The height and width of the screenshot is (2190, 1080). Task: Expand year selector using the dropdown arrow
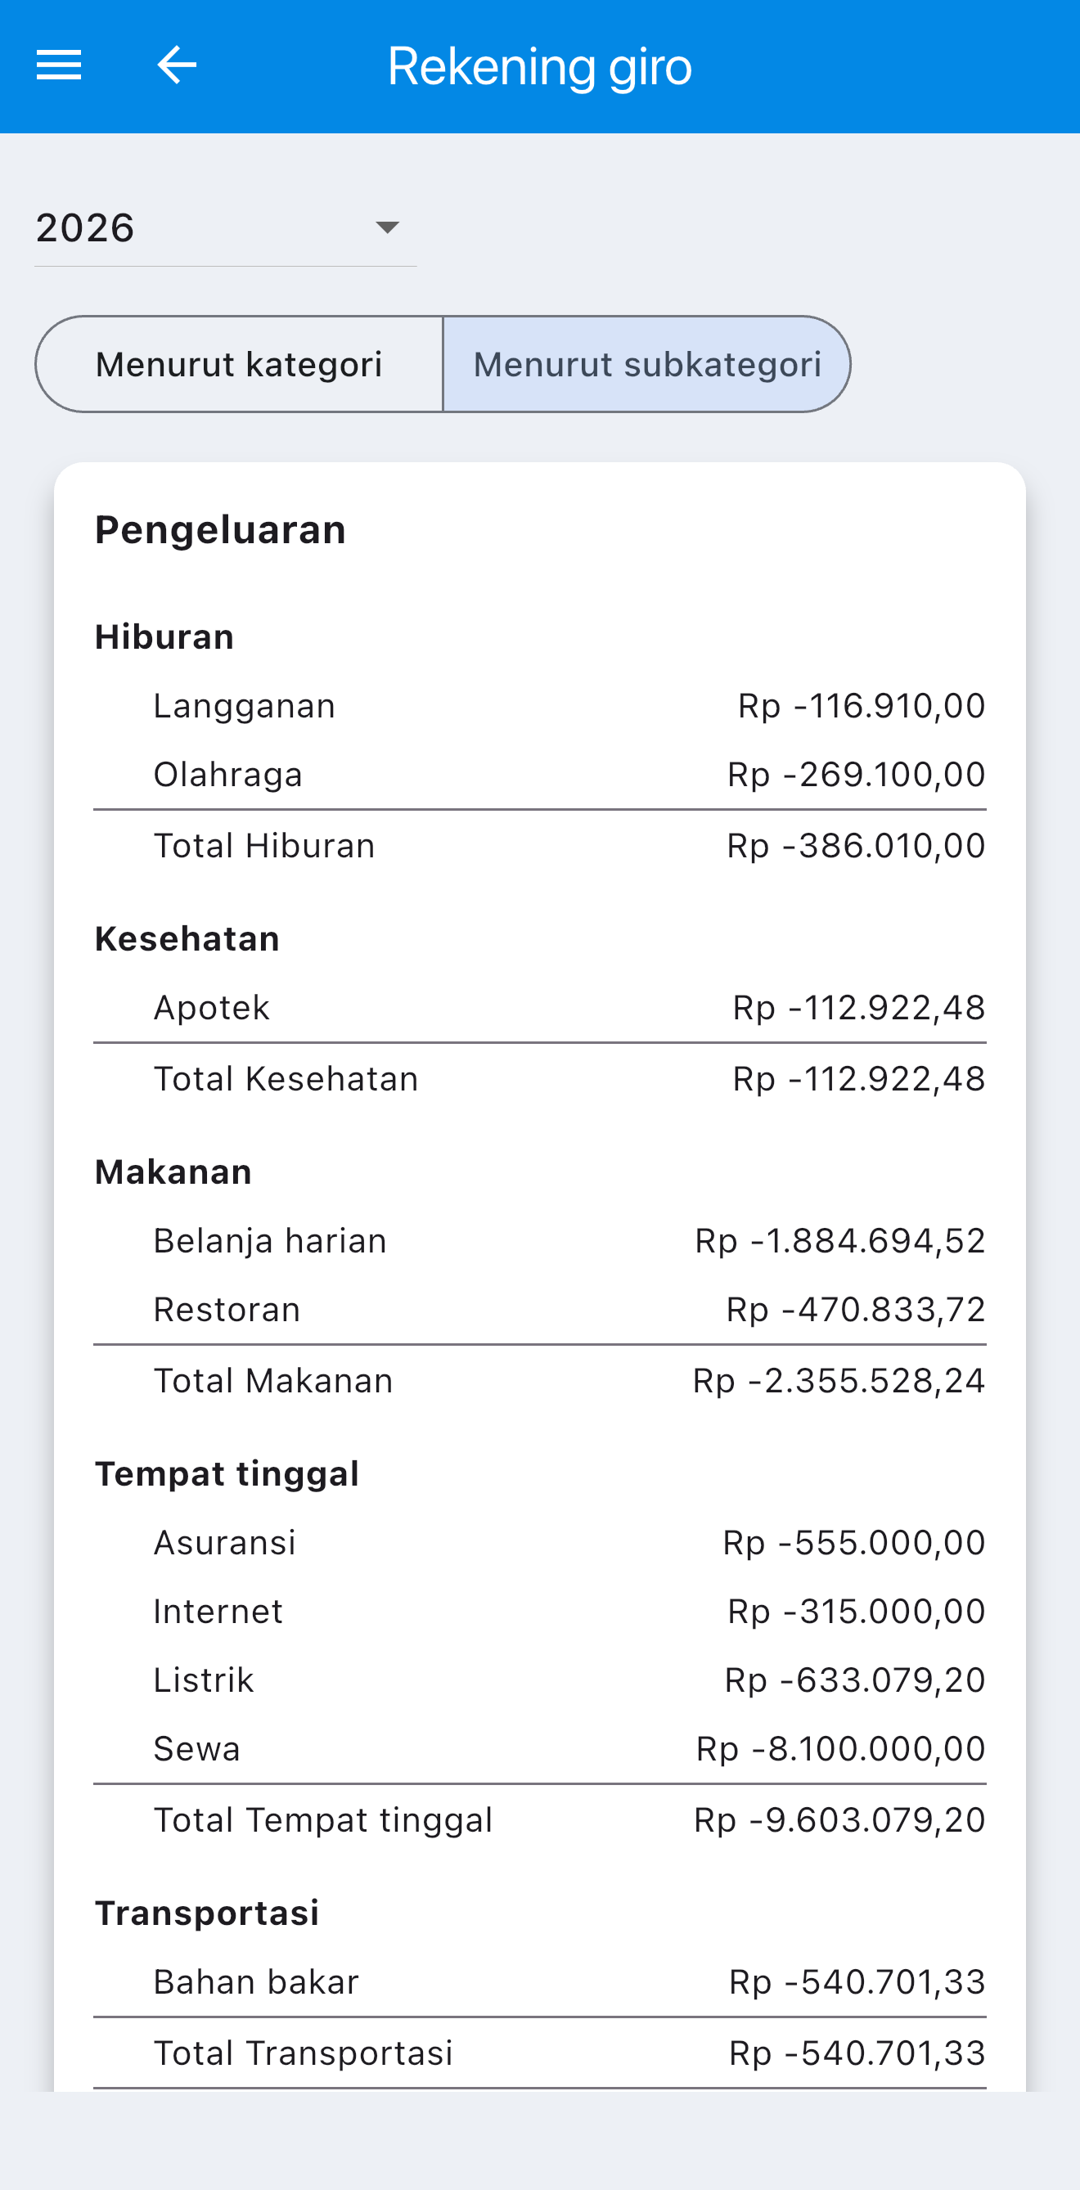point(387,228)
